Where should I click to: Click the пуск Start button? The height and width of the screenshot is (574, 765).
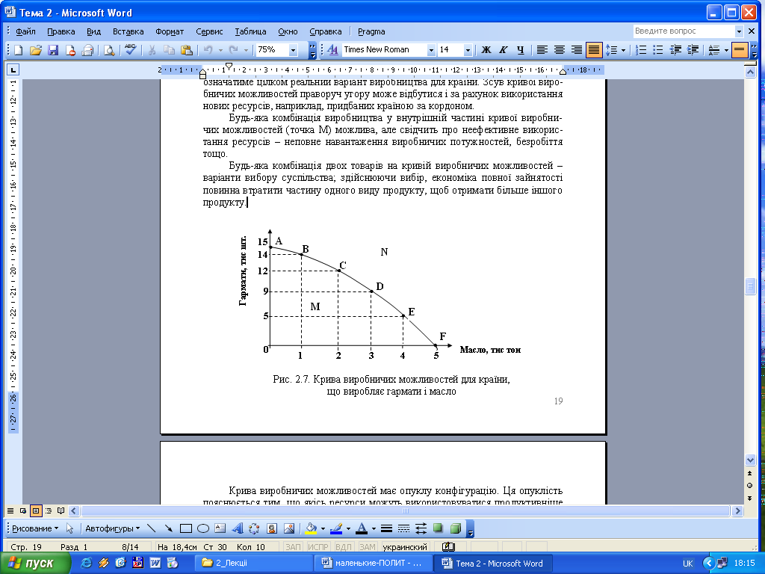(34, 564)
